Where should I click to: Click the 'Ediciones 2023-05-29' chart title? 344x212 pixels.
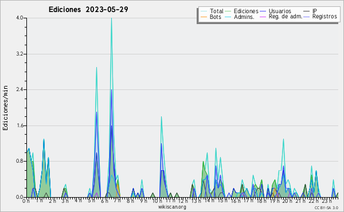(x=88, y=10)
